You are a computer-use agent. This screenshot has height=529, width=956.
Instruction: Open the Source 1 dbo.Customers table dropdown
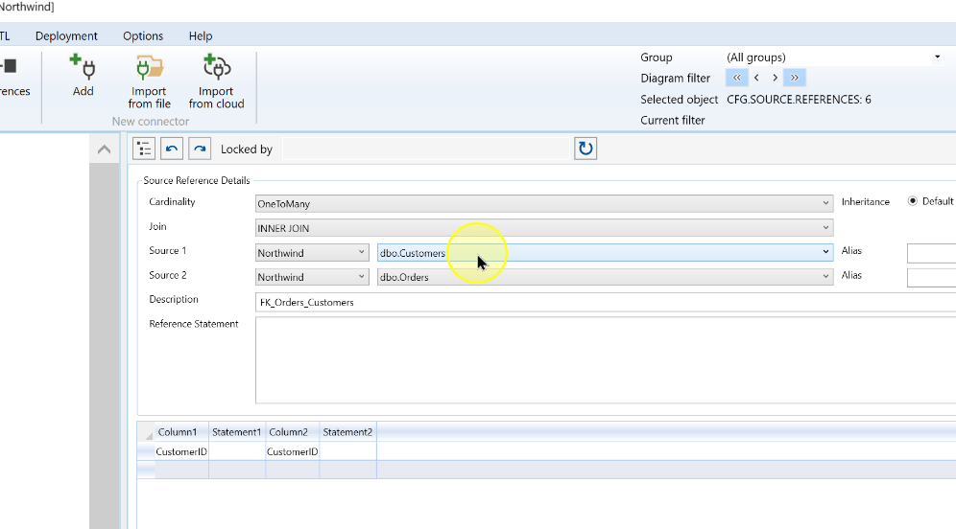pyautogui.click(x=605, y=253)
